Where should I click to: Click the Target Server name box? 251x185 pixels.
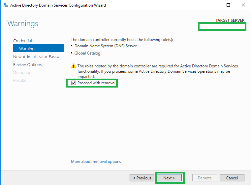(222, 26)
